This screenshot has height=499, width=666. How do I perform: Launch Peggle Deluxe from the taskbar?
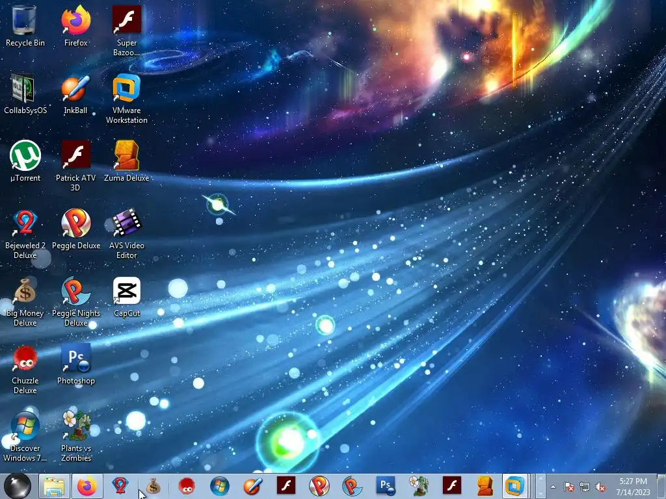click(319, 486)
